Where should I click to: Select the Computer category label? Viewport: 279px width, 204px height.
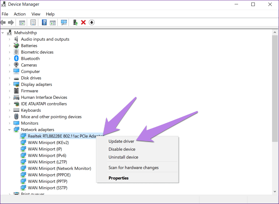point(31,71)
